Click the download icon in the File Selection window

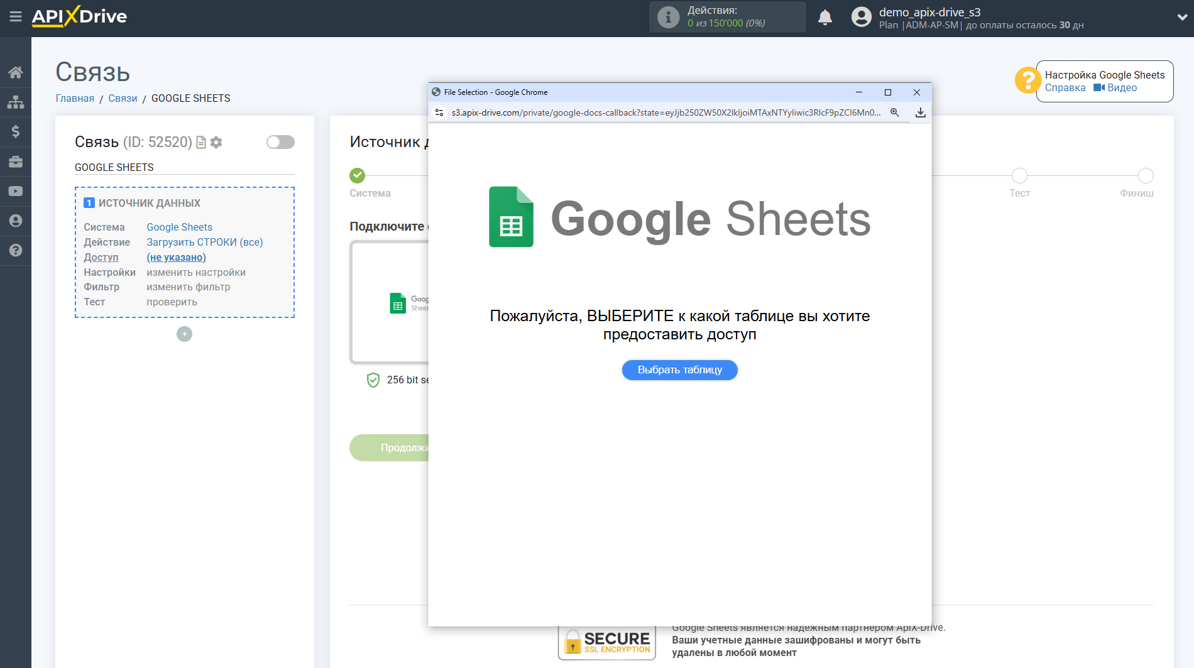921,112
